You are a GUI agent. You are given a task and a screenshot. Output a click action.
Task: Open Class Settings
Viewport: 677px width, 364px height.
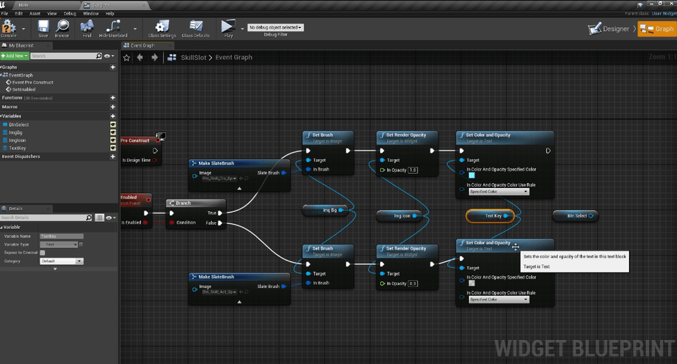point(161,27)
